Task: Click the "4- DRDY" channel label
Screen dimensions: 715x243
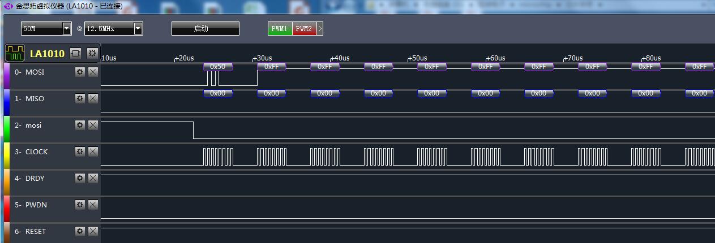Action: [29, 179]
